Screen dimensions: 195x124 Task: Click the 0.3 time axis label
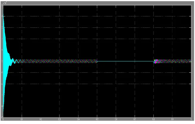(60, 120)
